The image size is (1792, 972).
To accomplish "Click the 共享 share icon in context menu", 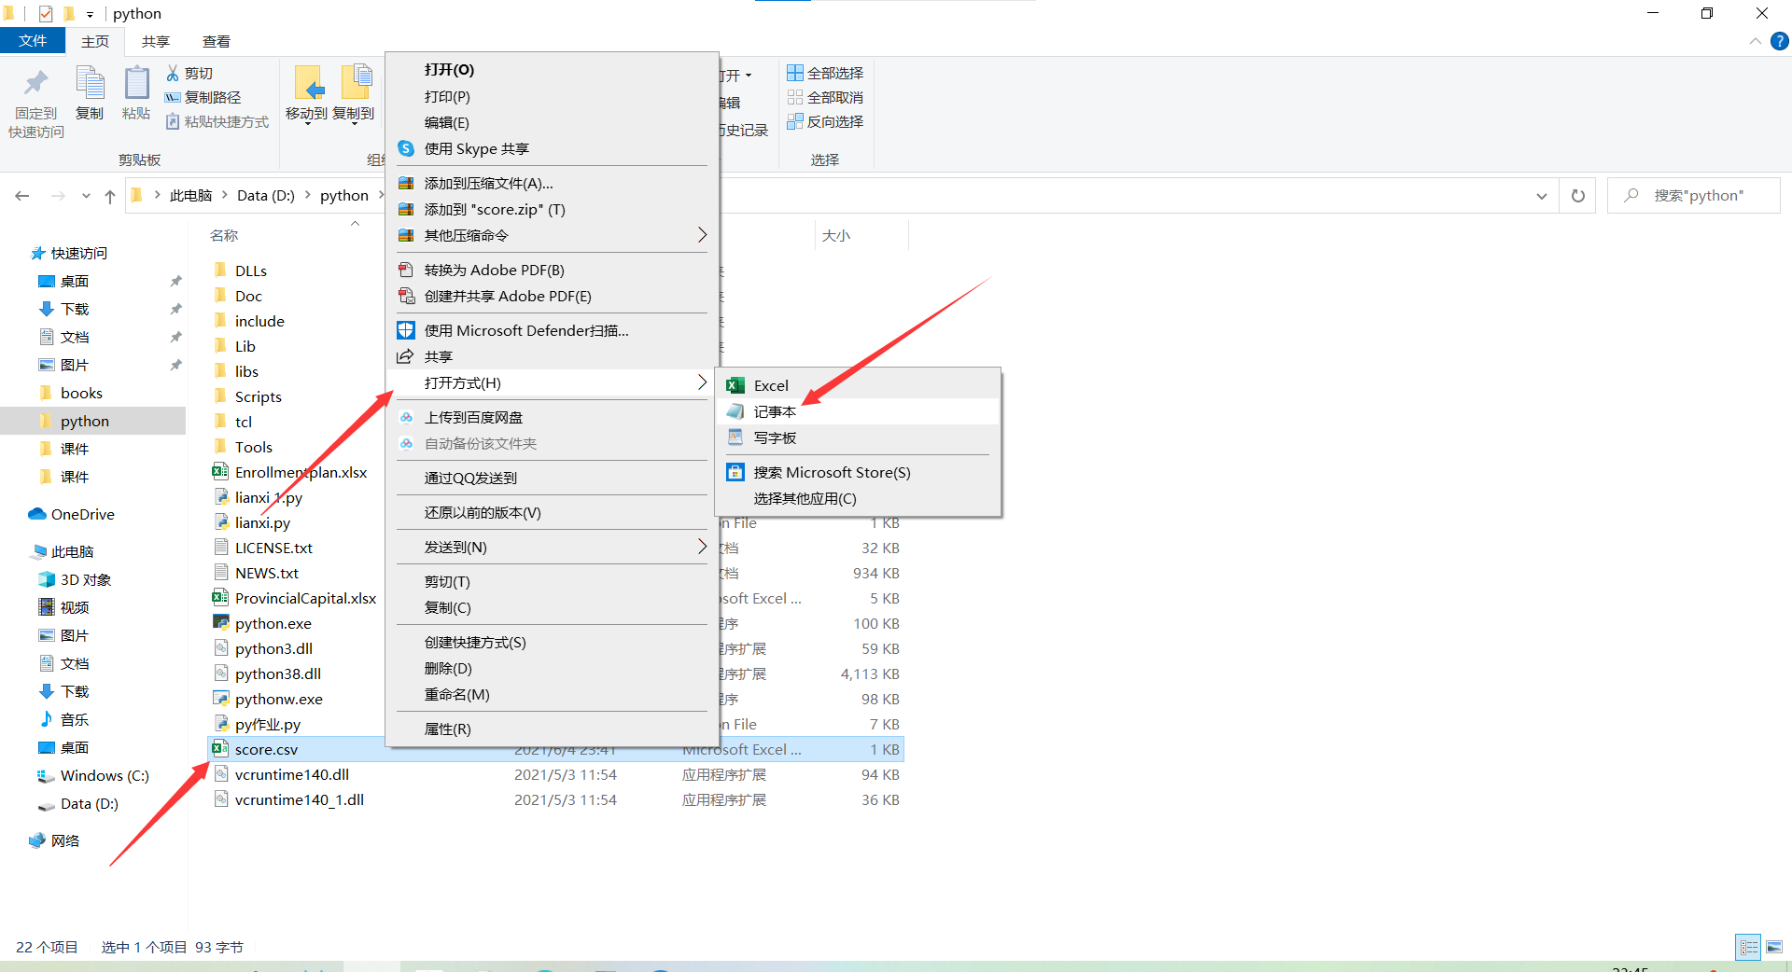I will pos(406,356).
